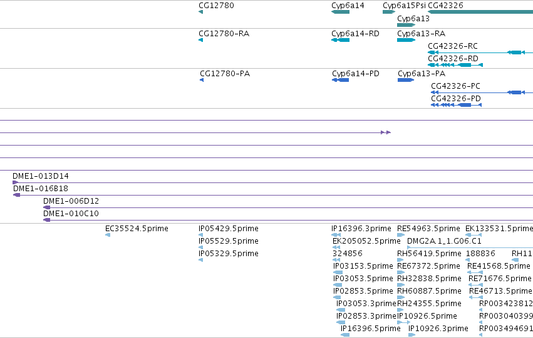Click the Cyp6a14 gene glyph
Screen dimensions: 533x338
(x=340, y=12)
